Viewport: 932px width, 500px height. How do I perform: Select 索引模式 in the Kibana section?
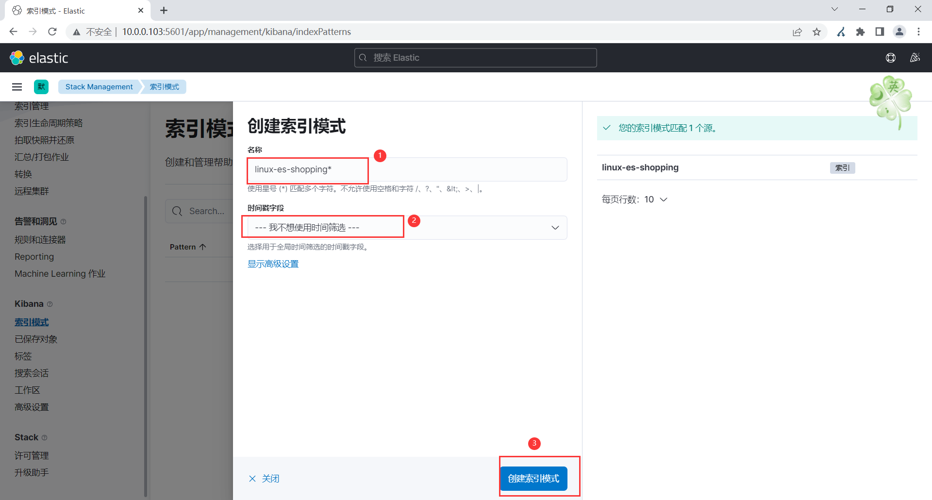click(32, 322)
